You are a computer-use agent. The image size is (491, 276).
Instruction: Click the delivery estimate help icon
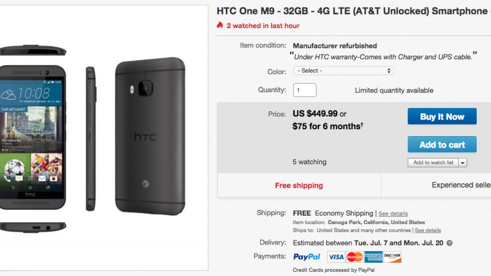pyautogui.click(x=449, y=243)
